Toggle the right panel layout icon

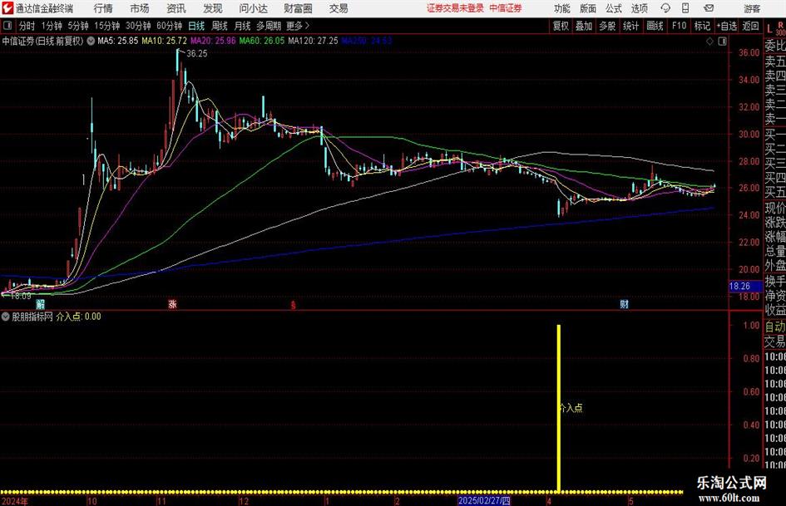[x=722, y=41]
